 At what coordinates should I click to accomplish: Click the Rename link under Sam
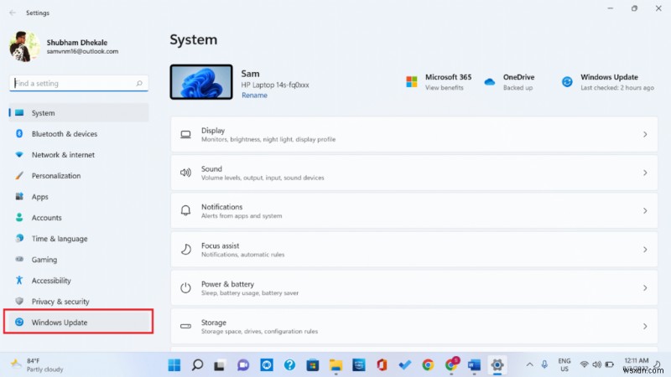coord(255,96)
